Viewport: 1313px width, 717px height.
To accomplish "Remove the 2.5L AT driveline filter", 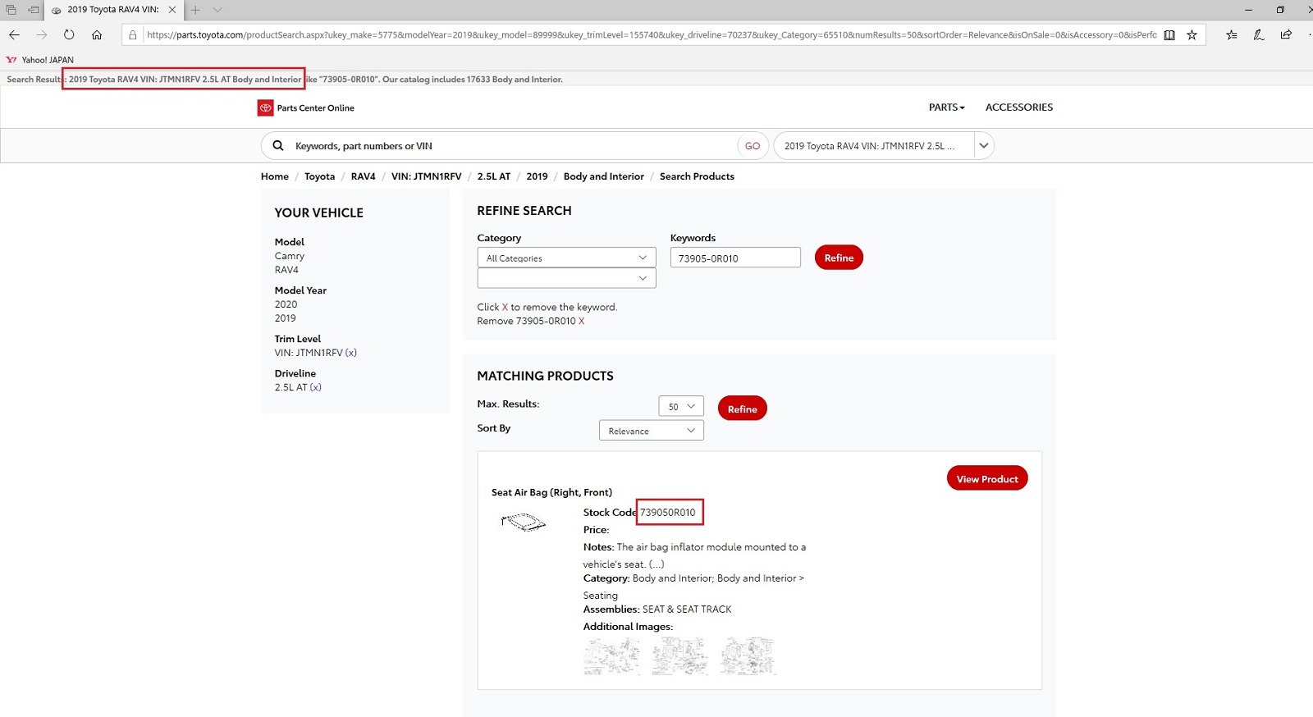I will [x=316, y=387].
